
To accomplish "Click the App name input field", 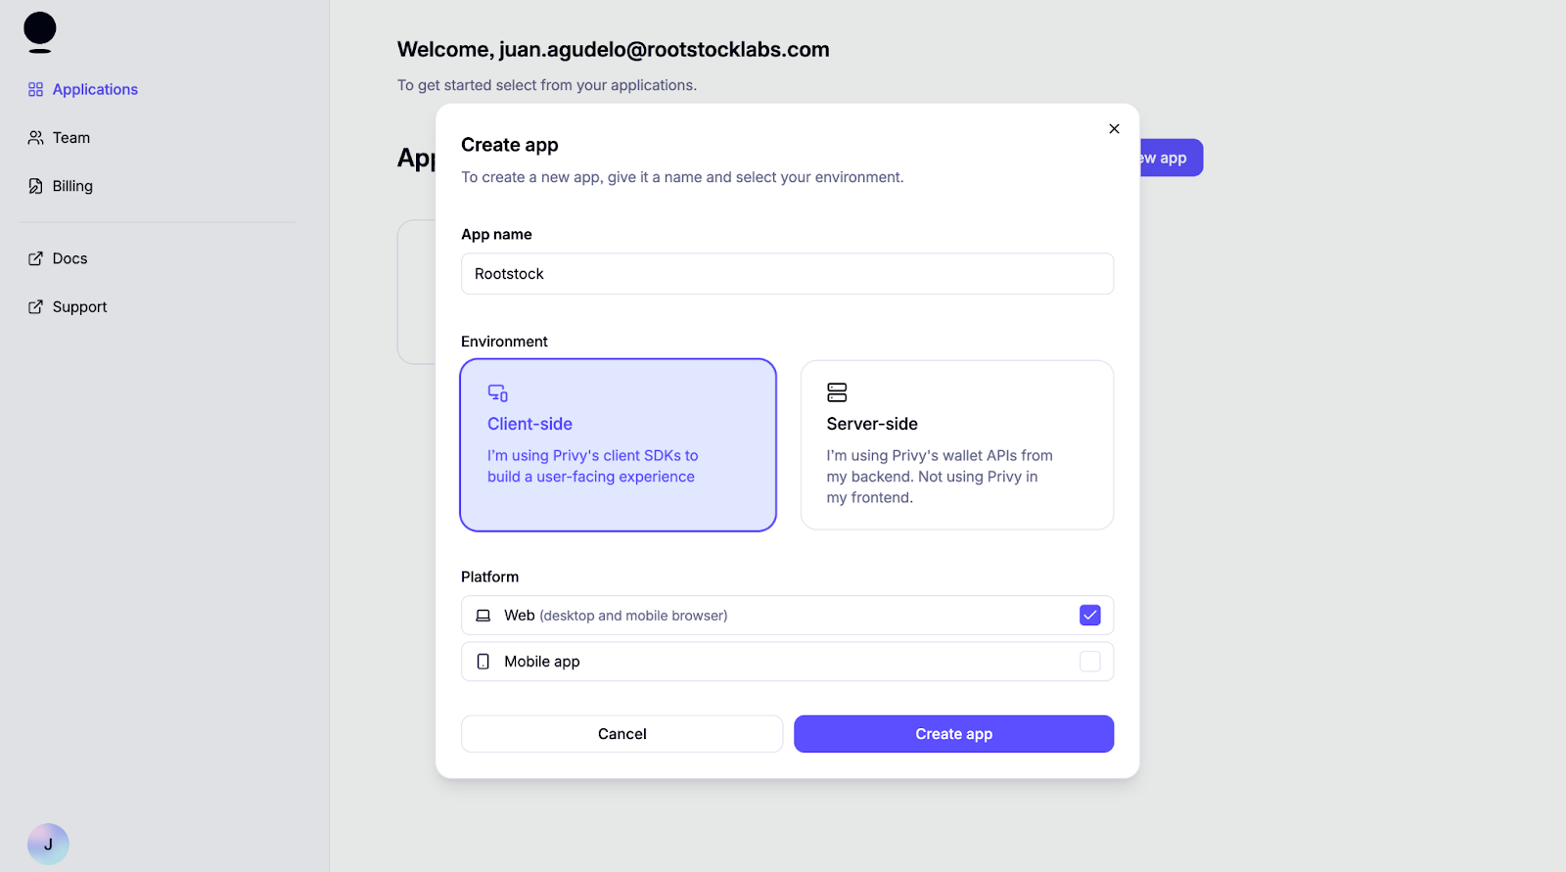I will [x=786, y=274].
